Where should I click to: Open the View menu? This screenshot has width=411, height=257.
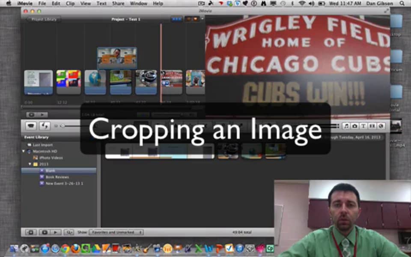pyautogui.click(x=86, y=3)
